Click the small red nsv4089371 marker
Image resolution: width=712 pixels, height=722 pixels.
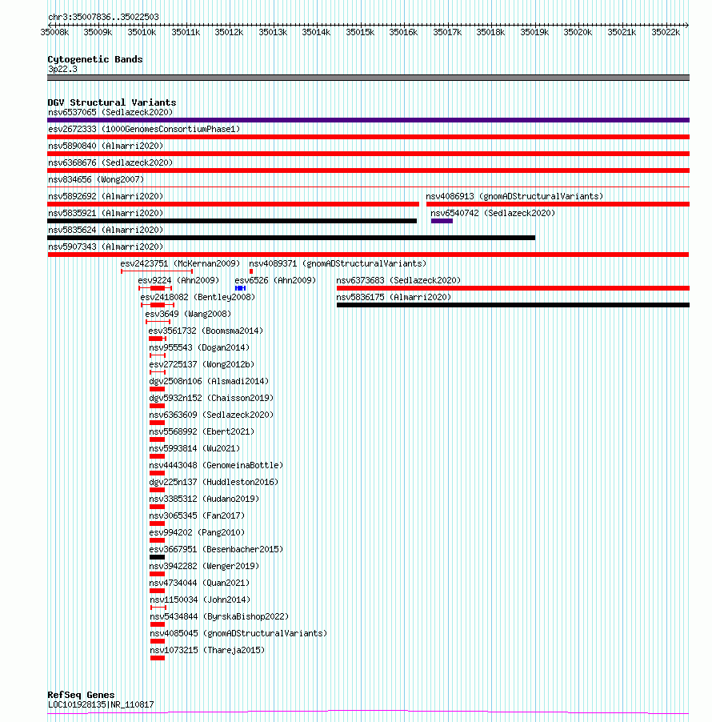[251, 271]
